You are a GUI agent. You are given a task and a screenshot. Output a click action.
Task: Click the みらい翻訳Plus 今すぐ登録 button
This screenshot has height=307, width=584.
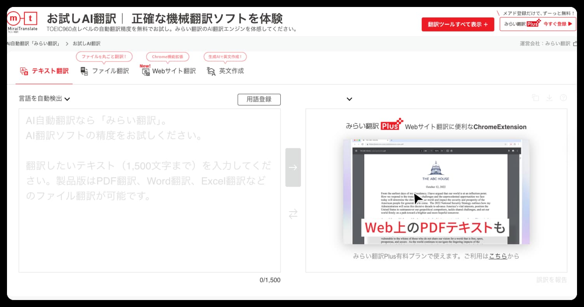pos(538,24)
